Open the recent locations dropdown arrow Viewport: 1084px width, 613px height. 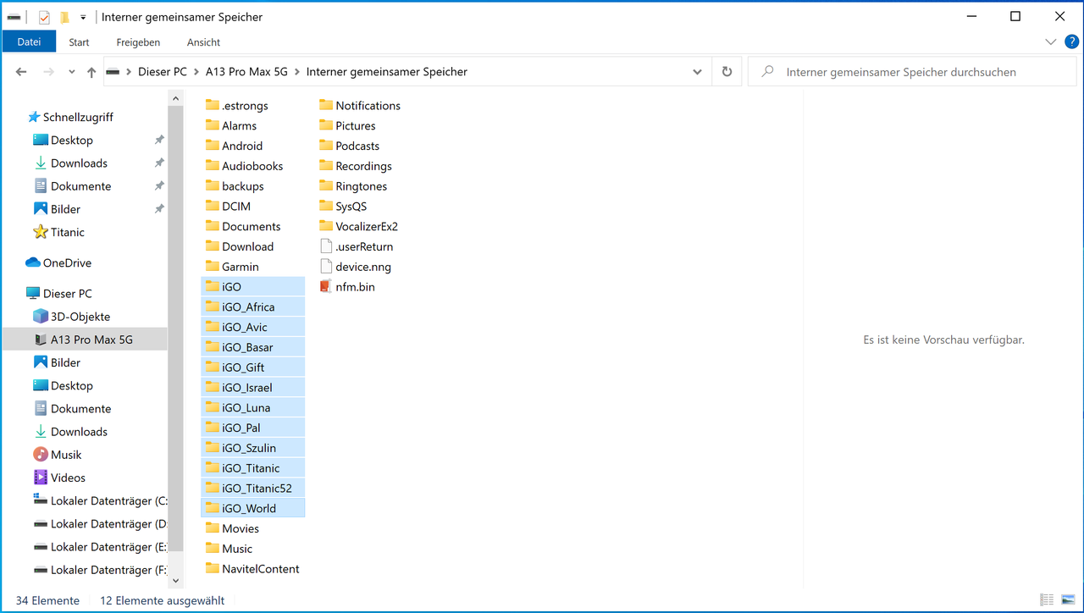click(x=71, y=72)
